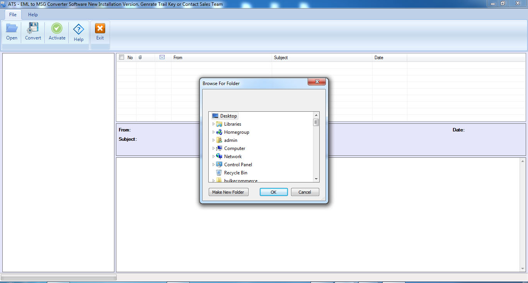Screen dimensions: 528x283
Task: Click the green Activate checkmark icon
Action: (57, 28)
